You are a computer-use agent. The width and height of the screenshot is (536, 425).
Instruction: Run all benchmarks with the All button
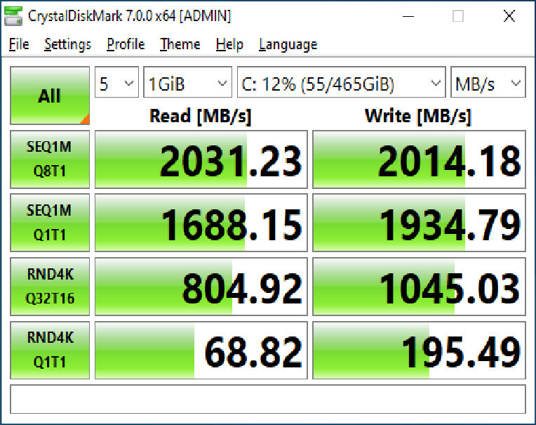(50, 96)
